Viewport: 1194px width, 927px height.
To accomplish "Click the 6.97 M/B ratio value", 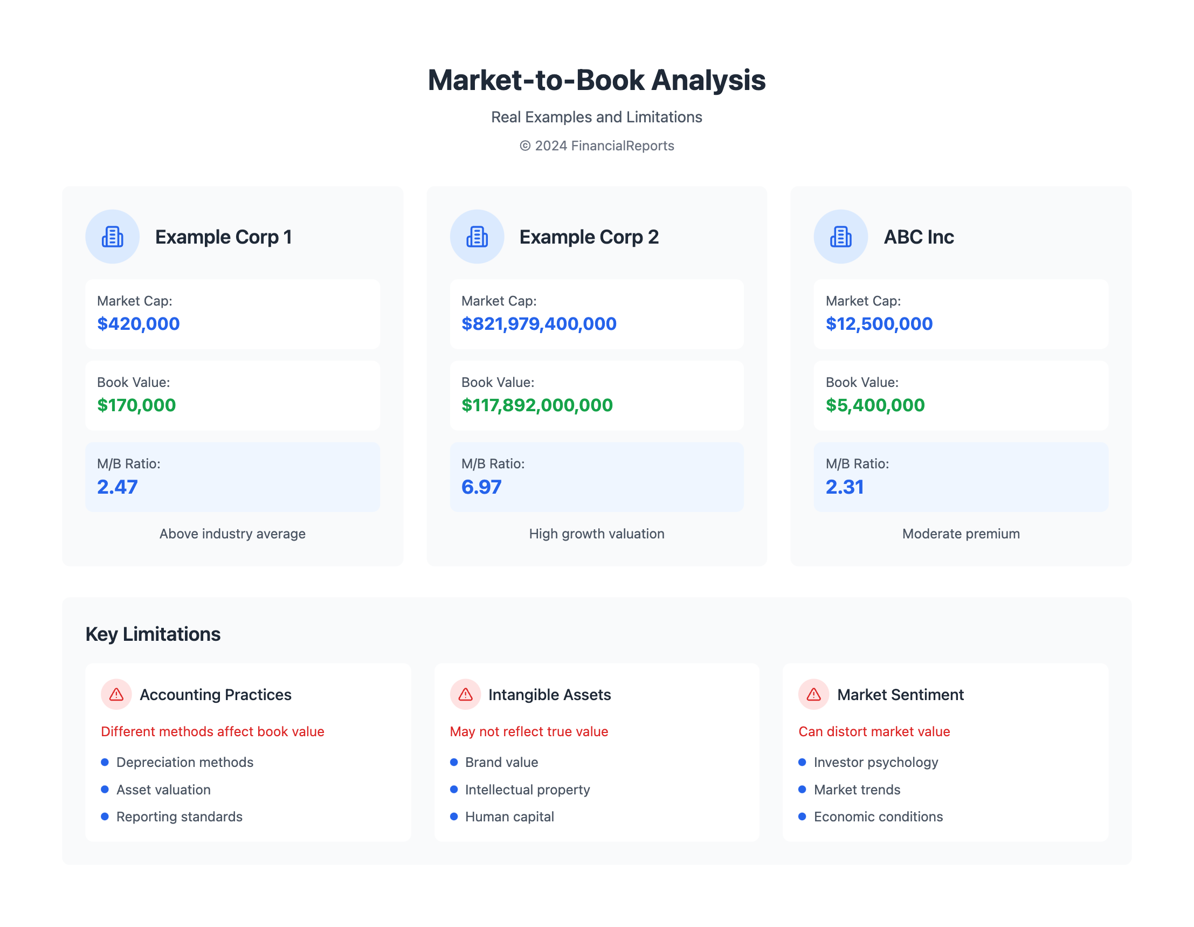I will [481, 487].
